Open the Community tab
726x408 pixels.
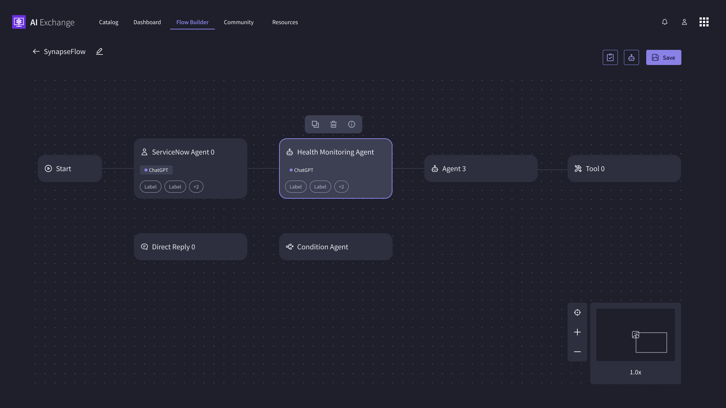(x=239, y=22)
